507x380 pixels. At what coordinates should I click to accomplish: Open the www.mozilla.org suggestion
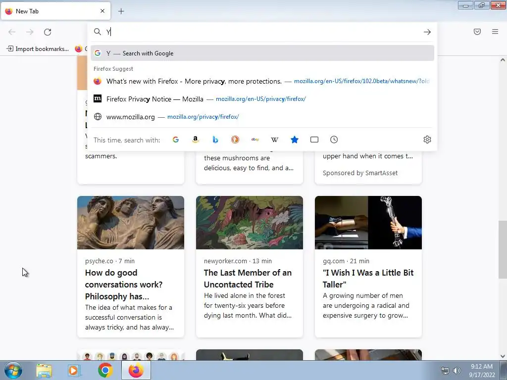(262, 117)
